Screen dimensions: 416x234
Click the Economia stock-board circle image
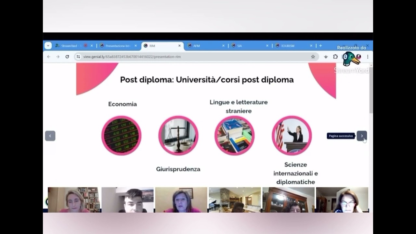click(121, 136)
